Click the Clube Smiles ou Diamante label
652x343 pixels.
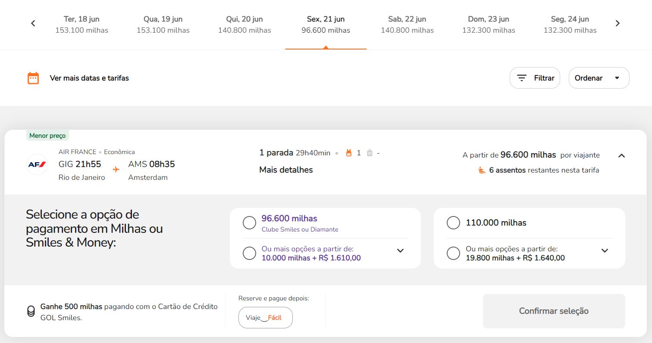point(300,229)
